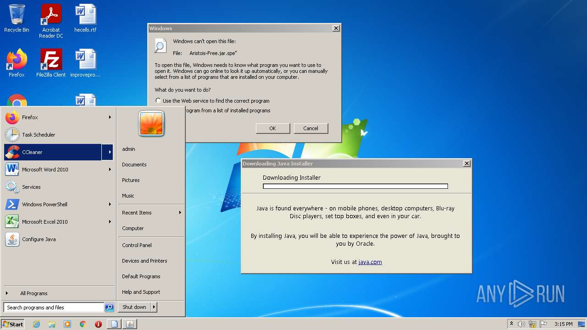Viewport: 587px width, 330px height.
Task: Click the search magnifier button in Start menu
Action: point(109,308)
